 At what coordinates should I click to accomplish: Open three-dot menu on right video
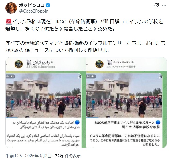click(x=159, y=77)
